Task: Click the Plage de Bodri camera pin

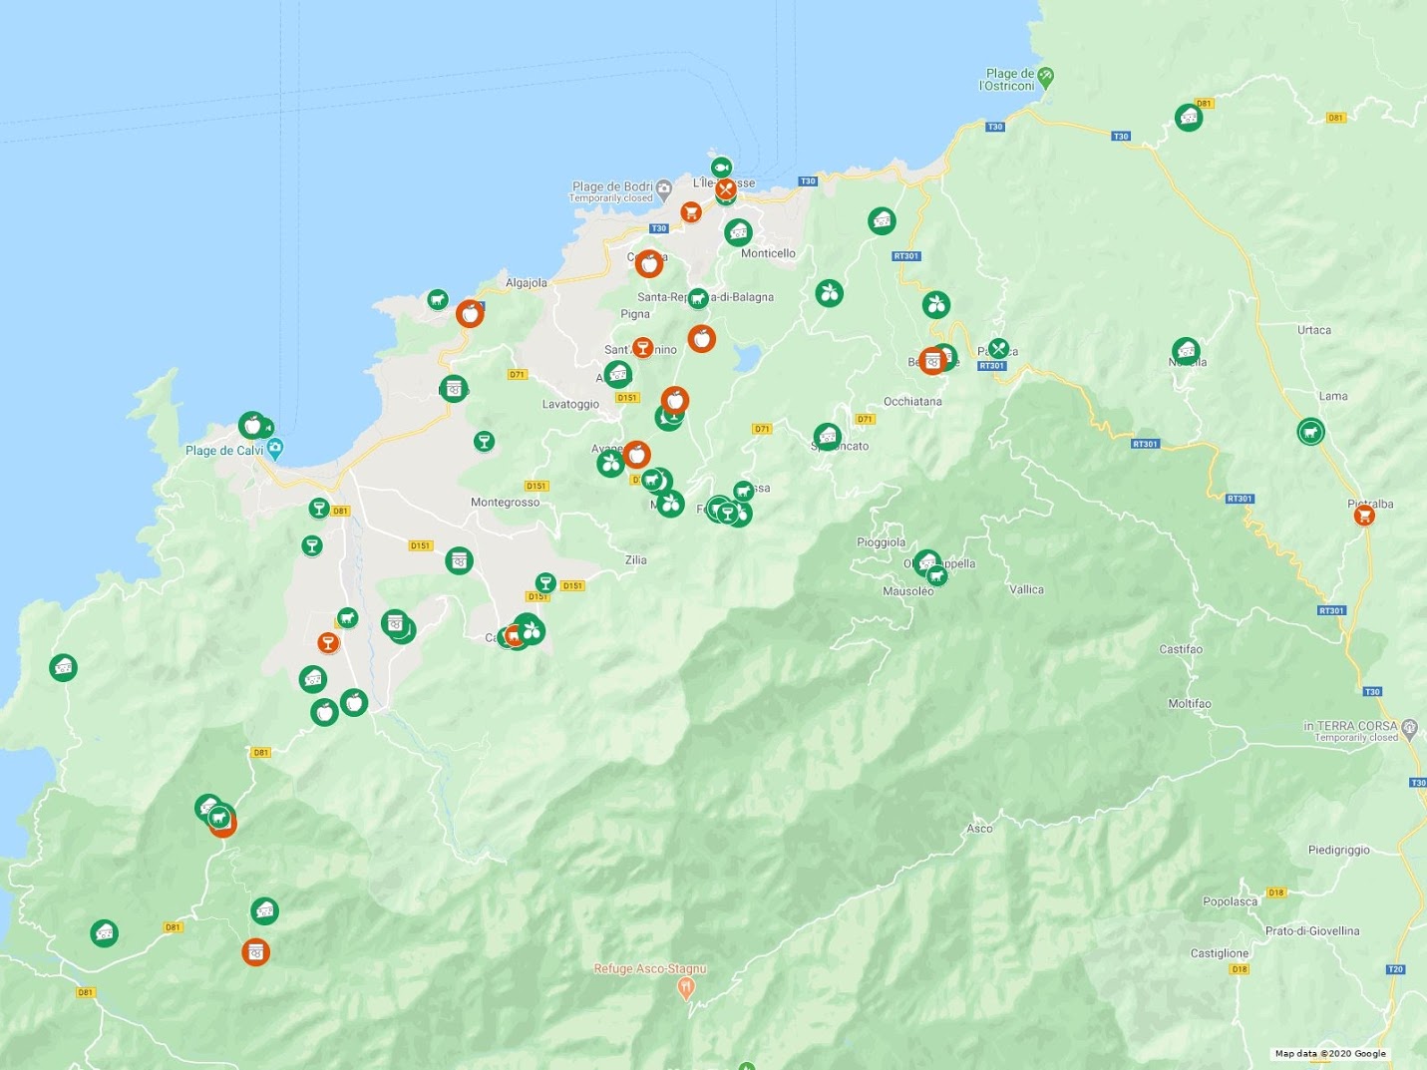Action: coord(664,187)
